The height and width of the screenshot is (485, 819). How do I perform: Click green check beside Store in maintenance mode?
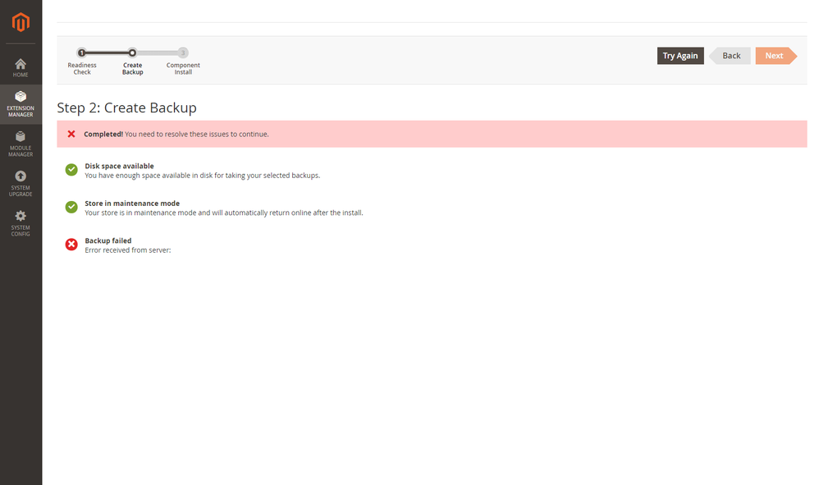71,208
